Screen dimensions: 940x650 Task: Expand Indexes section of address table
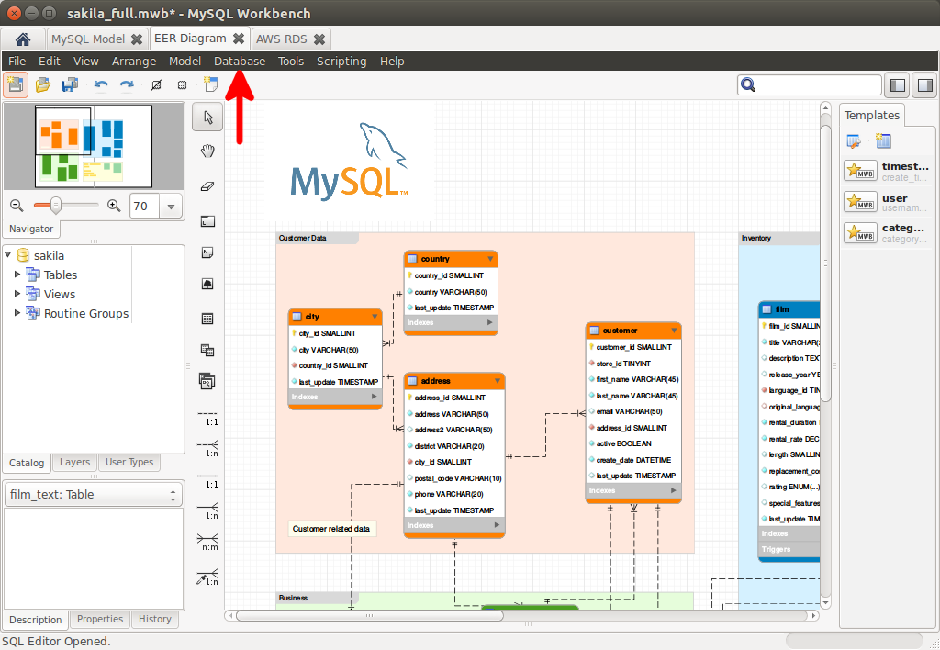pyautogui.click(x=497, y=525)
